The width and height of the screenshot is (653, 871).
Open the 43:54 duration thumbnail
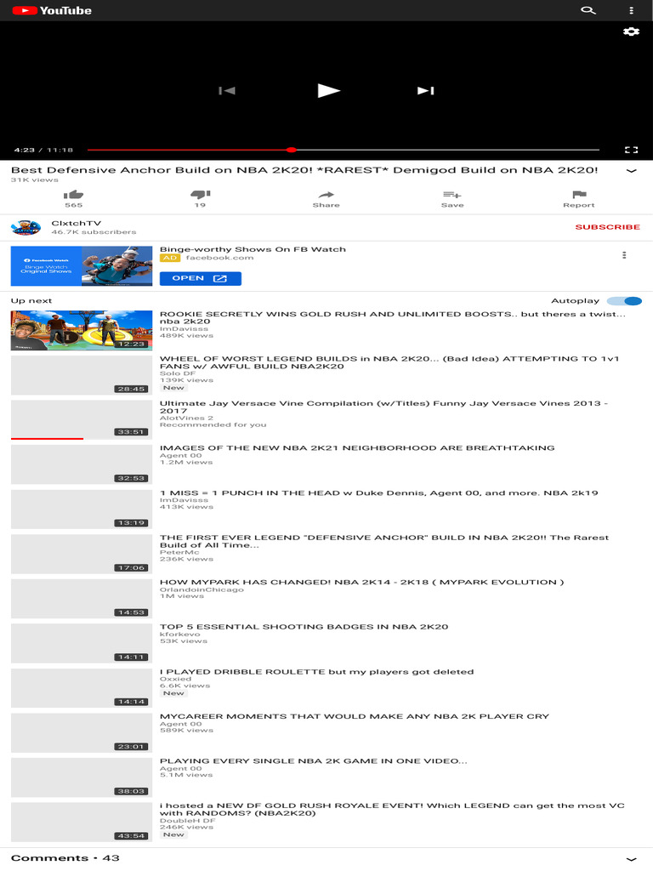pos(82,823)
